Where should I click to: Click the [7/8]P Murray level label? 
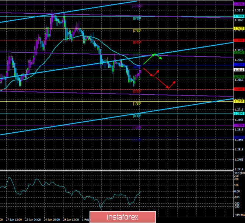click(x=137, y=31)
